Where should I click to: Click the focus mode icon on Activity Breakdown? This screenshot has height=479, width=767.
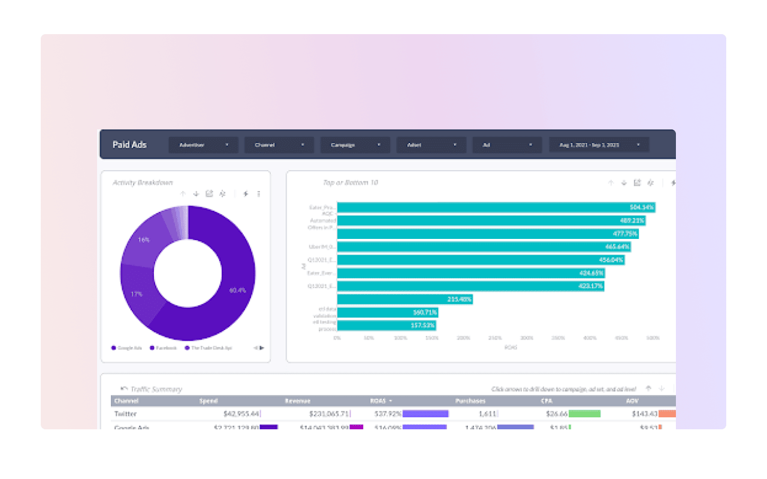222,193
